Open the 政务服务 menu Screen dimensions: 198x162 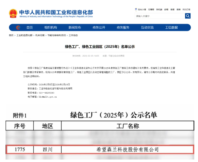pos(123,28)
